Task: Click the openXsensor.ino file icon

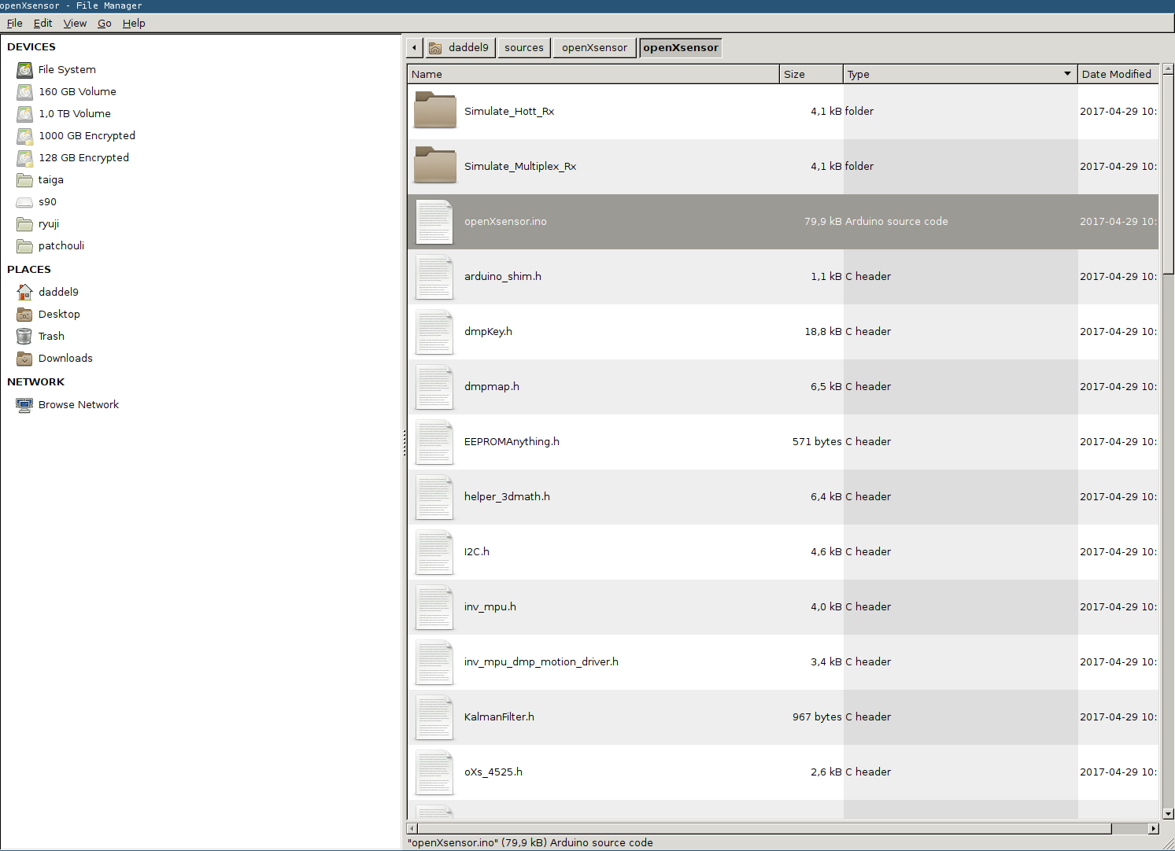Action: click(x=434, y=222)
